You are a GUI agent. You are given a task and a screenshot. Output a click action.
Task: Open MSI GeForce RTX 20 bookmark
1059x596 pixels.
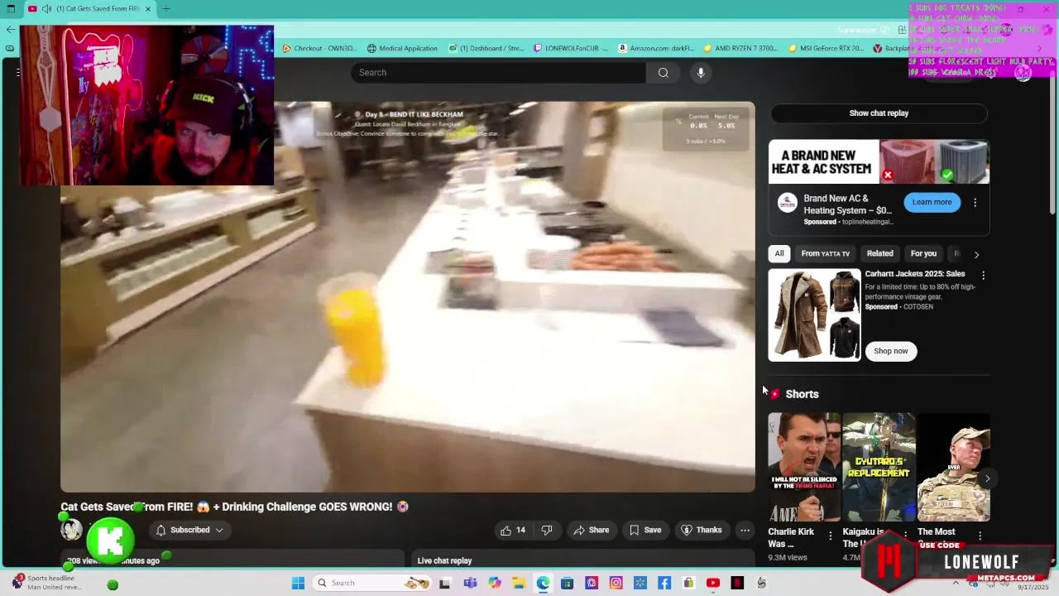826,48
